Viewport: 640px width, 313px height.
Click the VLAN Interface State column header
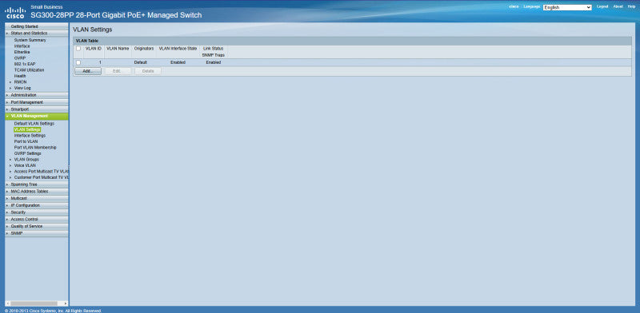(178, 49)
